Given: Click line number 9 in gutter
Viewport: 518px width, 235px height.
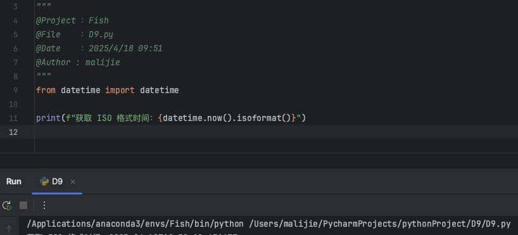Looking at the screenshot, I should click(x=15, y=90).
